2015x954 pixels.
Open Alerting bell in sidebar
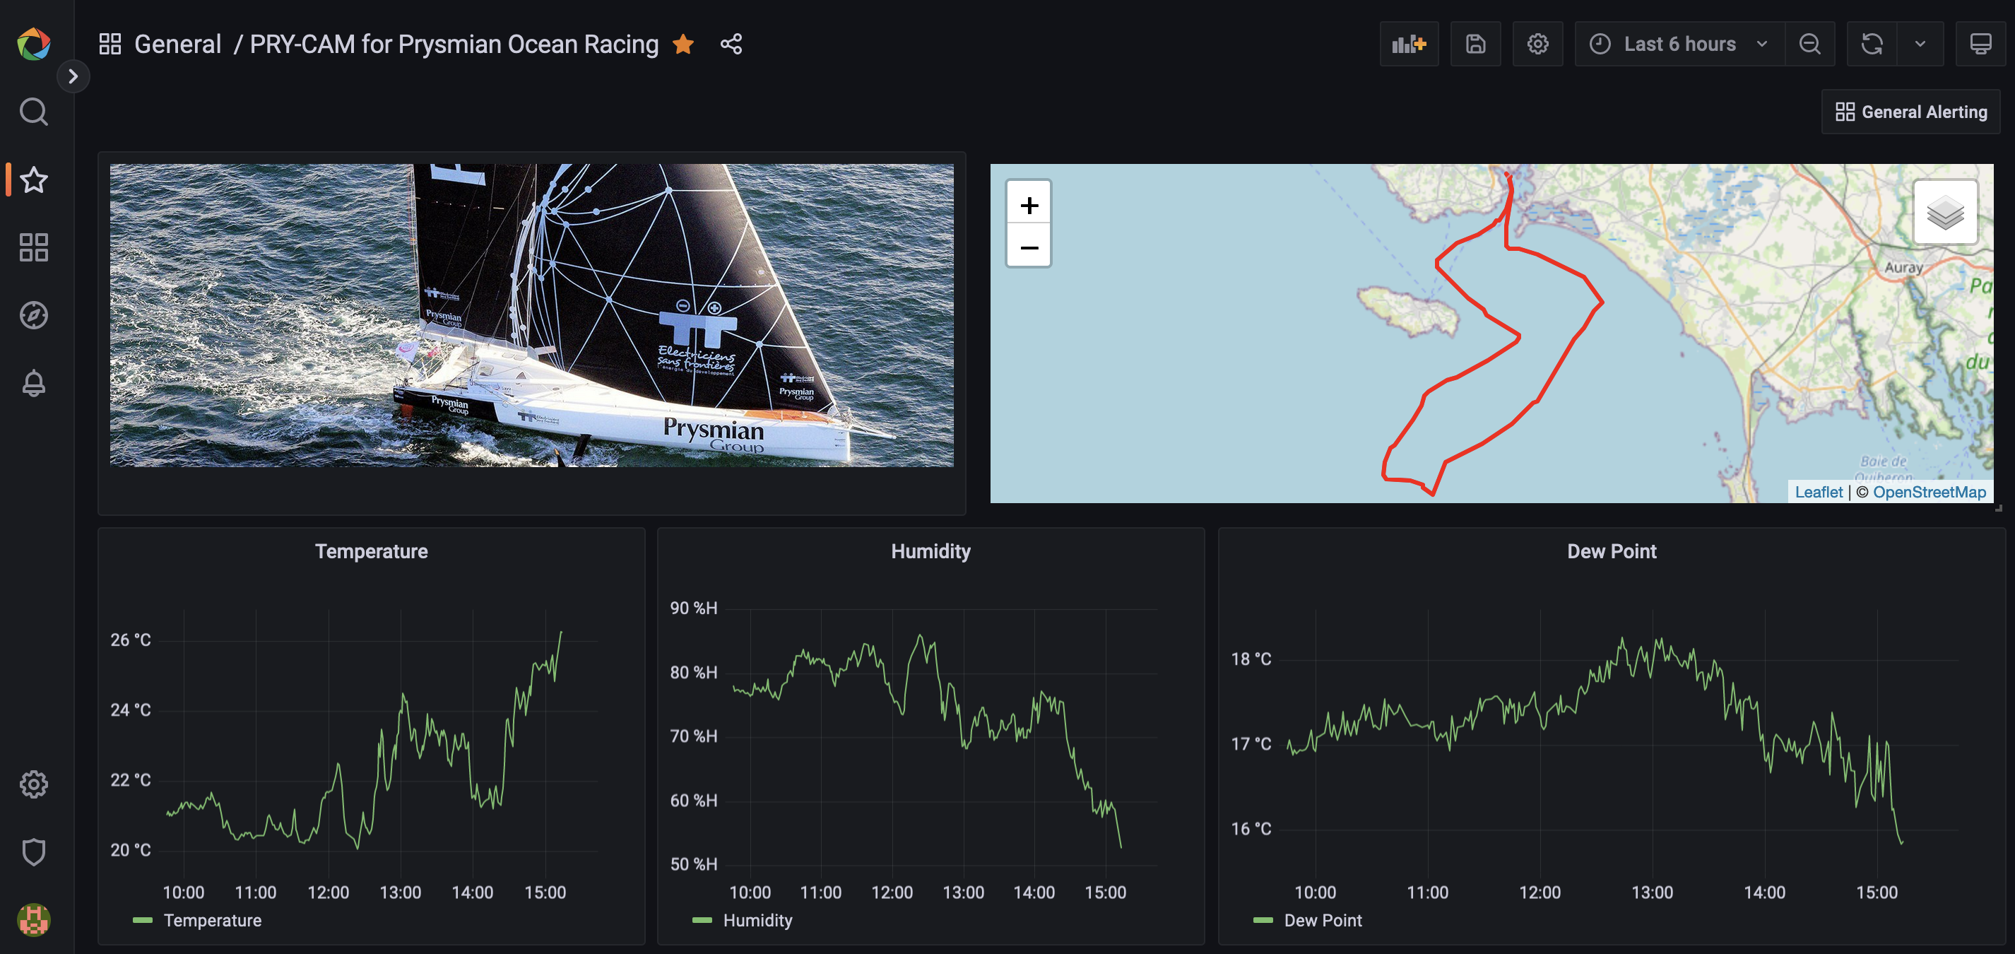[x=34, y=384]
